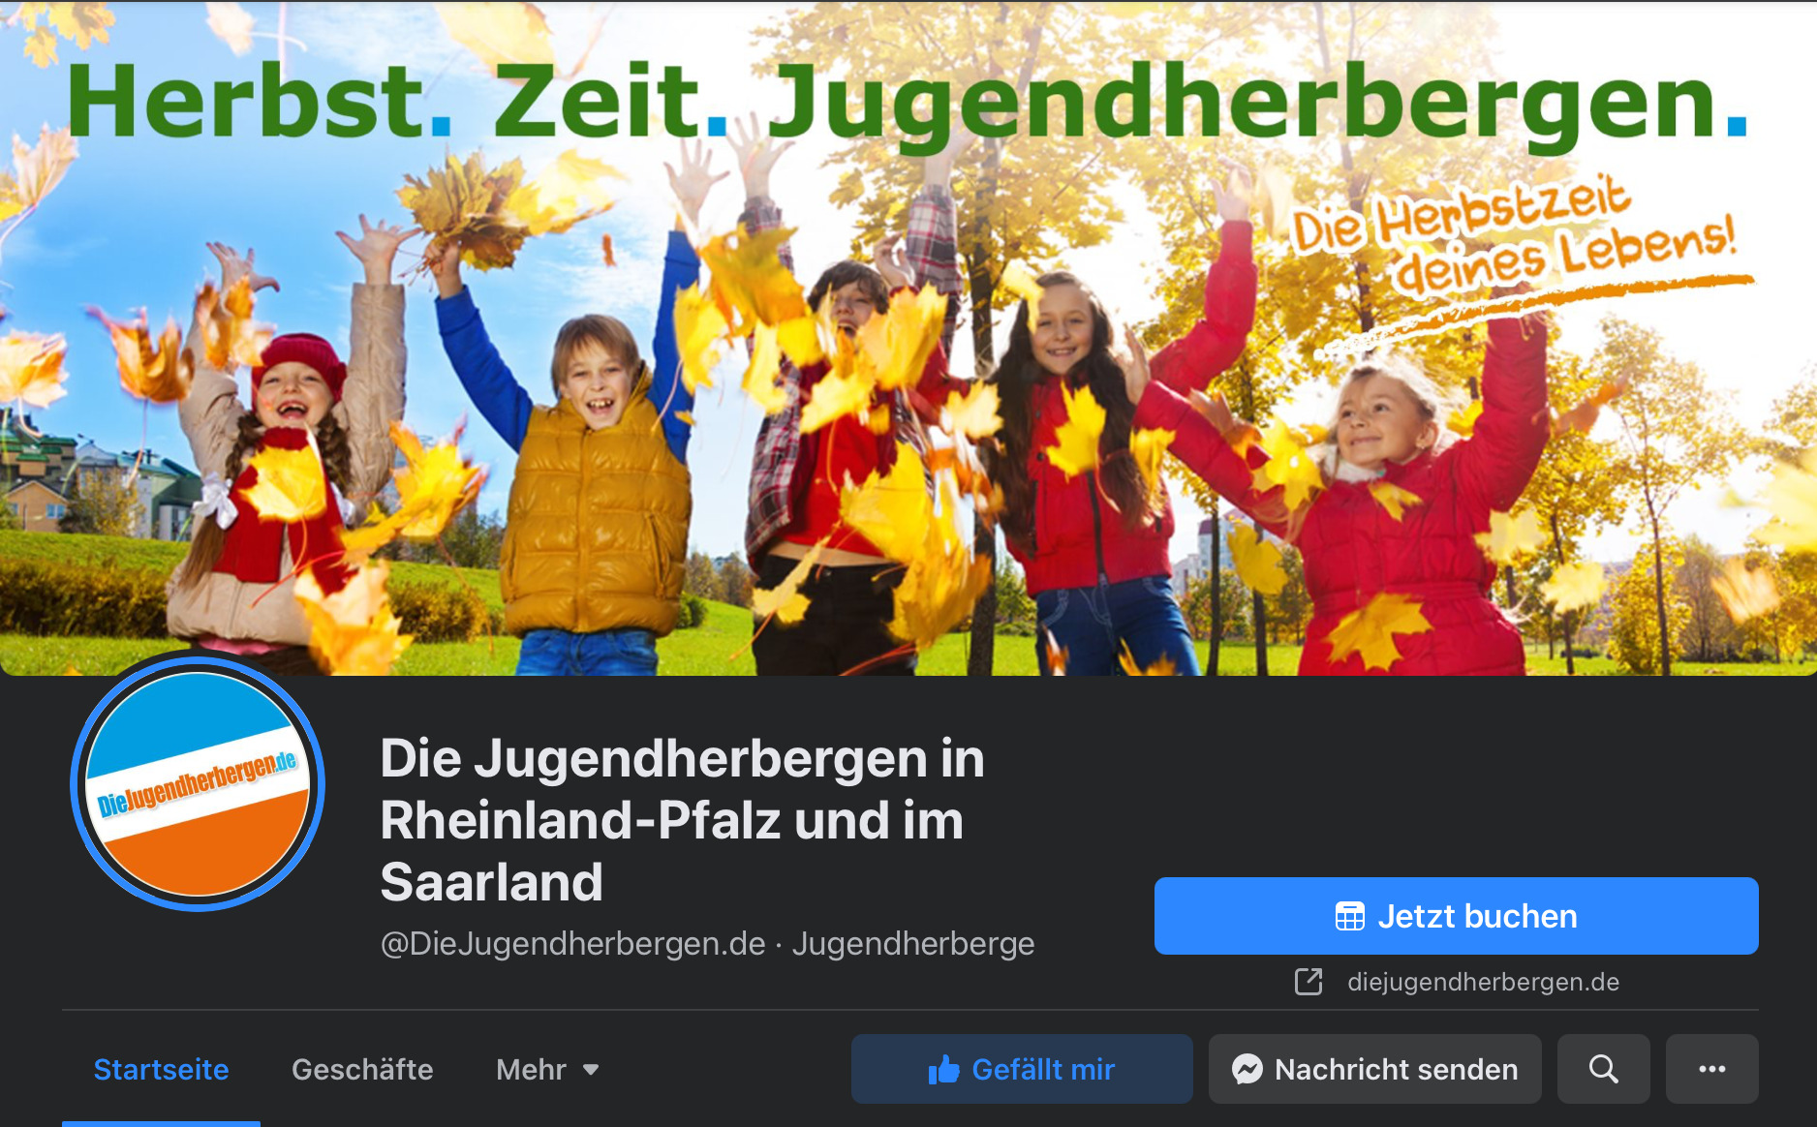Screen dimensions: 1817x1127
Task: Click the calendar icon on Jetzt buchen
Action: point(1349,916)
